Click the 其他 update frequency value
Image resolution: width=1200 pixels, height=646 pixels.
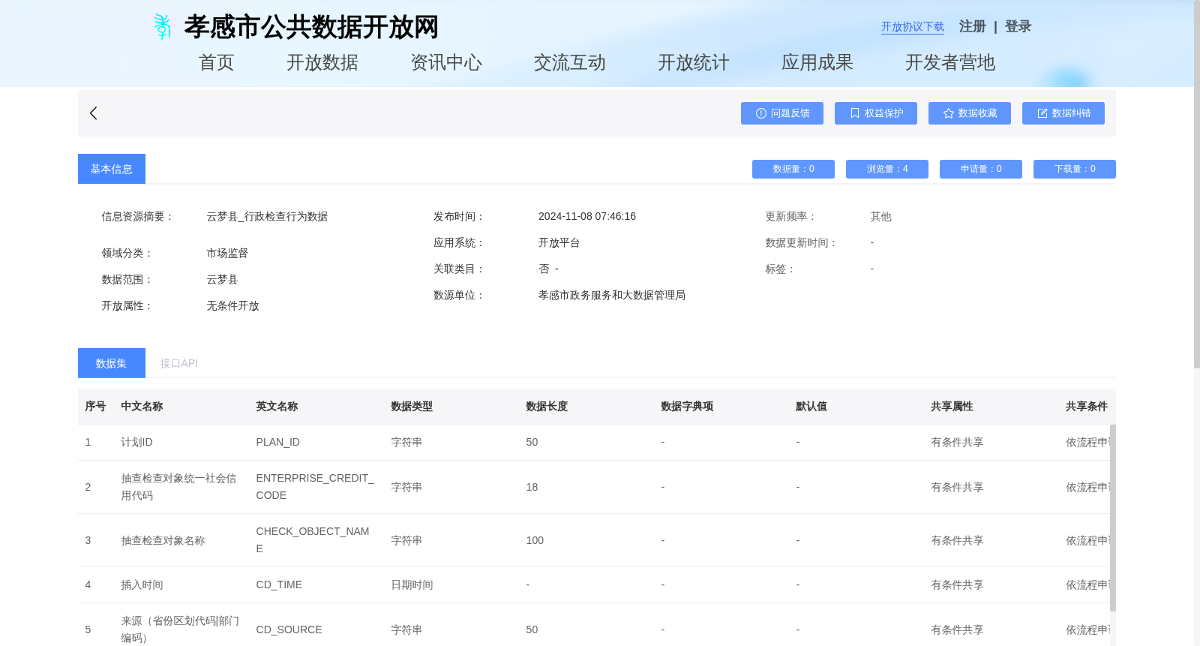coord(880,216)
